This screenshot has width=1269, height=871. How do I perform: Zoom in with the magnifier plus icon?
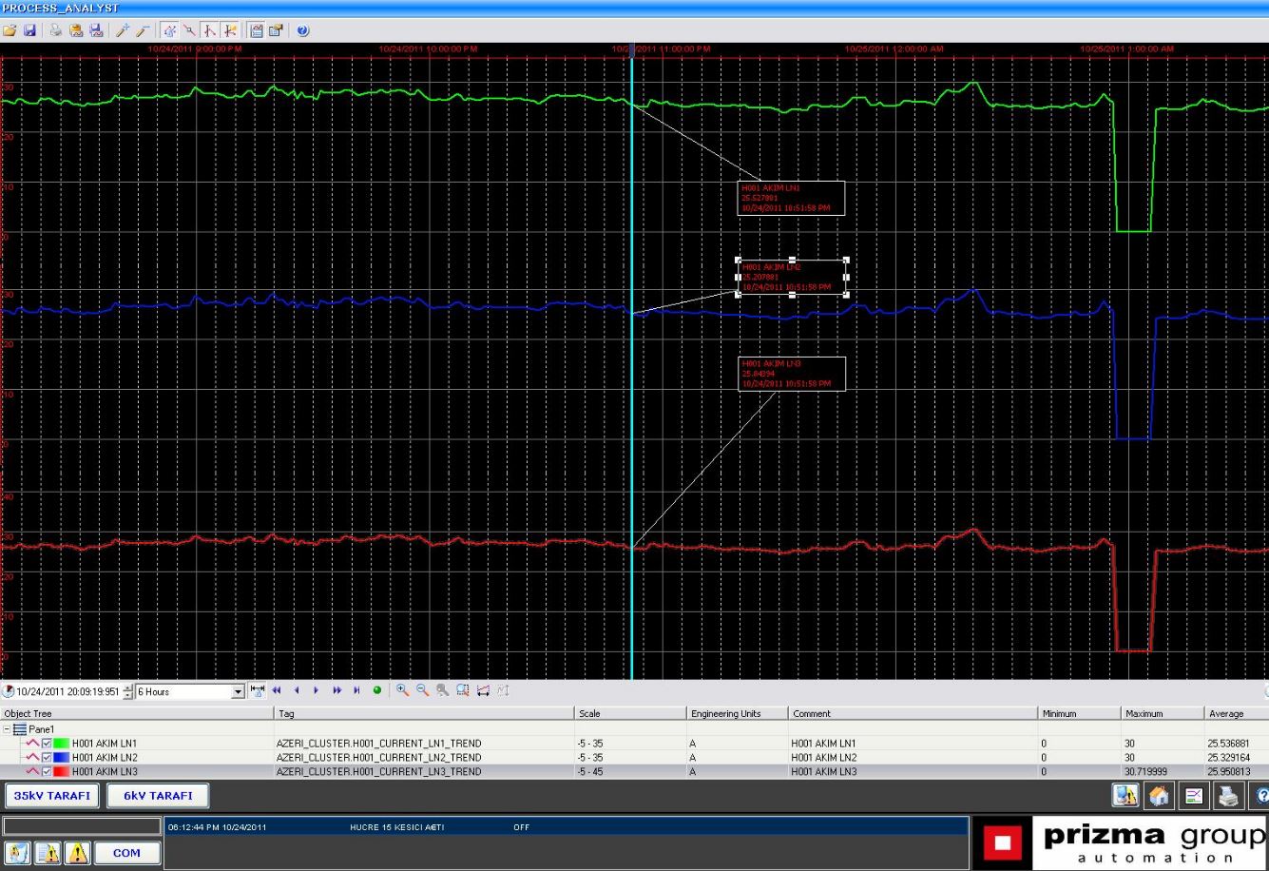402,690
